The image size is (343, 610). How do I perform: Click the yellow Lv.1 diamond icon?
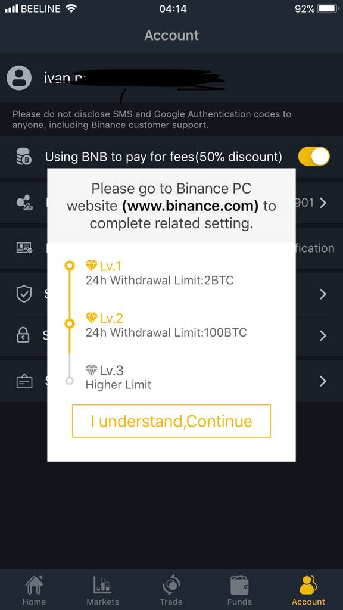(x=91, y=266)
